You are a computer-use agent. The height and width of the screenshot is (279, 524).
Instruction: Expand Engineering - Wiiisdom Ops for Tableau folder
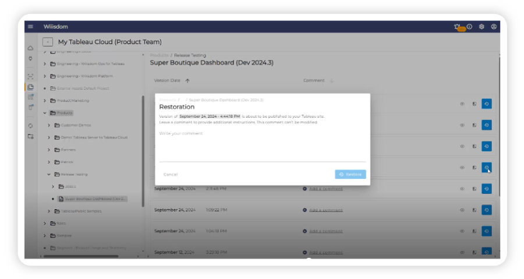(x=45, y=64)
